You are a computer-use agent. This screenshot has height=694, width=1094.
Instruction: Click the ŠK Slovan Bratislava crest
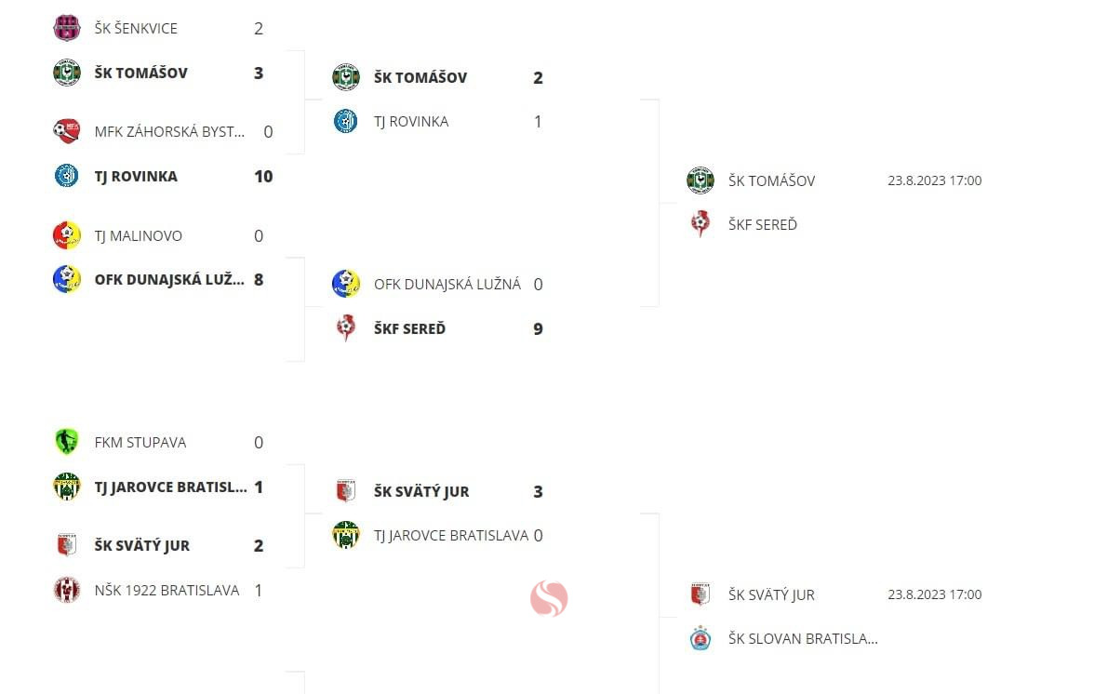click(700, 638)
